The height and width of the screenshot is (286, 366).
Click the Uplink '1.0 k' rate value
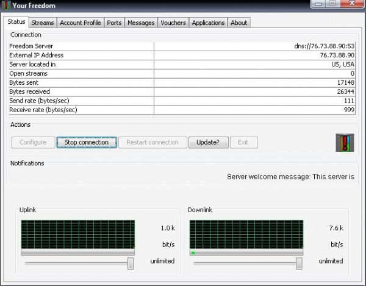point(168,228)
